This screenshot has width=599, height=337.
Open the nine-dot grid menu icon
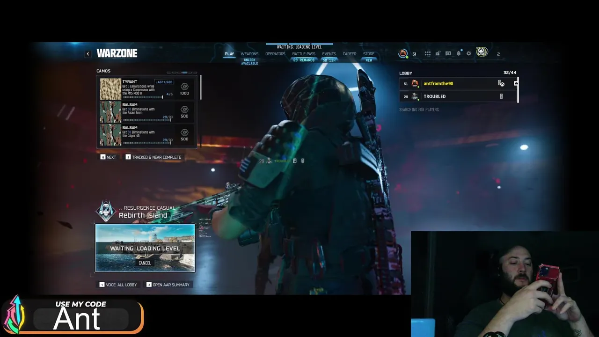(x=427, y=54)
